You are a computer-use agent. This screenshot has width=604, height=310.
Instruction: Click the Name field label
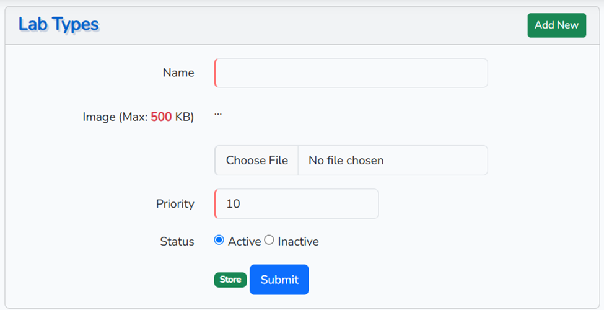coord(178,73)
